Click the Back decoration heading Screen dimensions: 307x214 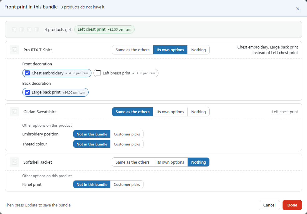pyautogui.click(x=36, y=83)
